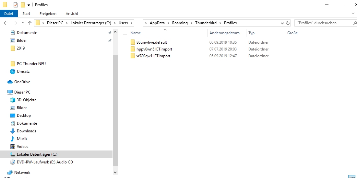Go up one level with the up arrow
Image resolution: width=357 pixels, height=178 pixels.
(x=30, y=23)
